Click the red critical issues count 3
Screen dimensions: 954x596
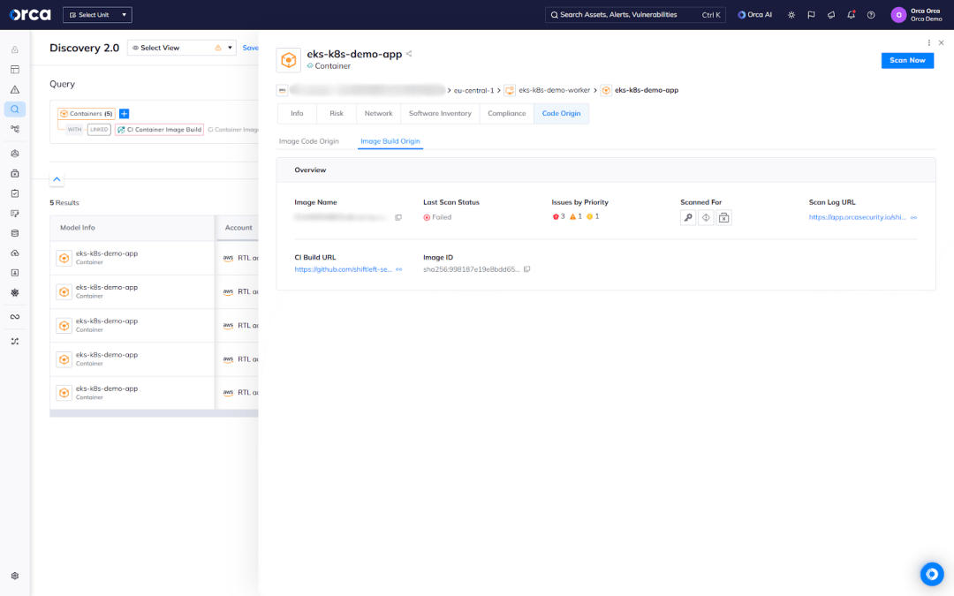(x=558, y=216)
